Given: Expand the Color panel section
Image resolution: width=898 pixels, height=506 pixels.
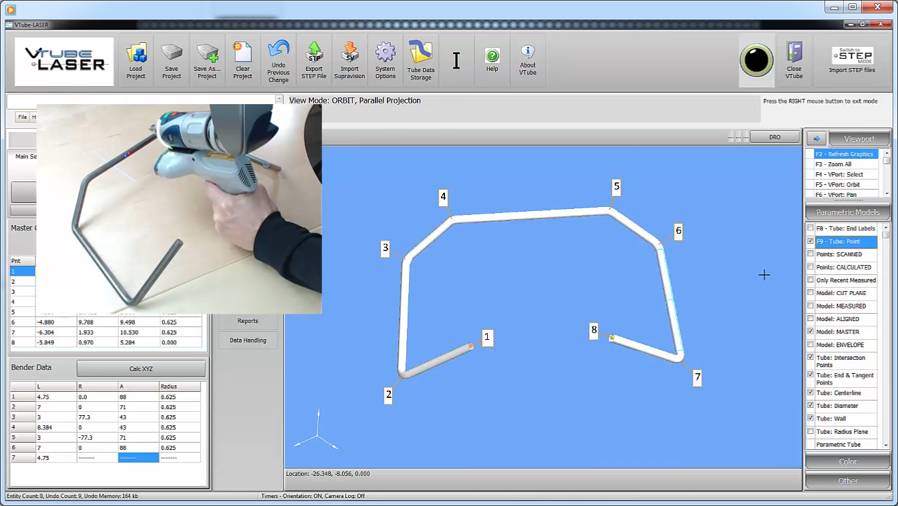Looking at the screenshot, I should click(847, 461).
